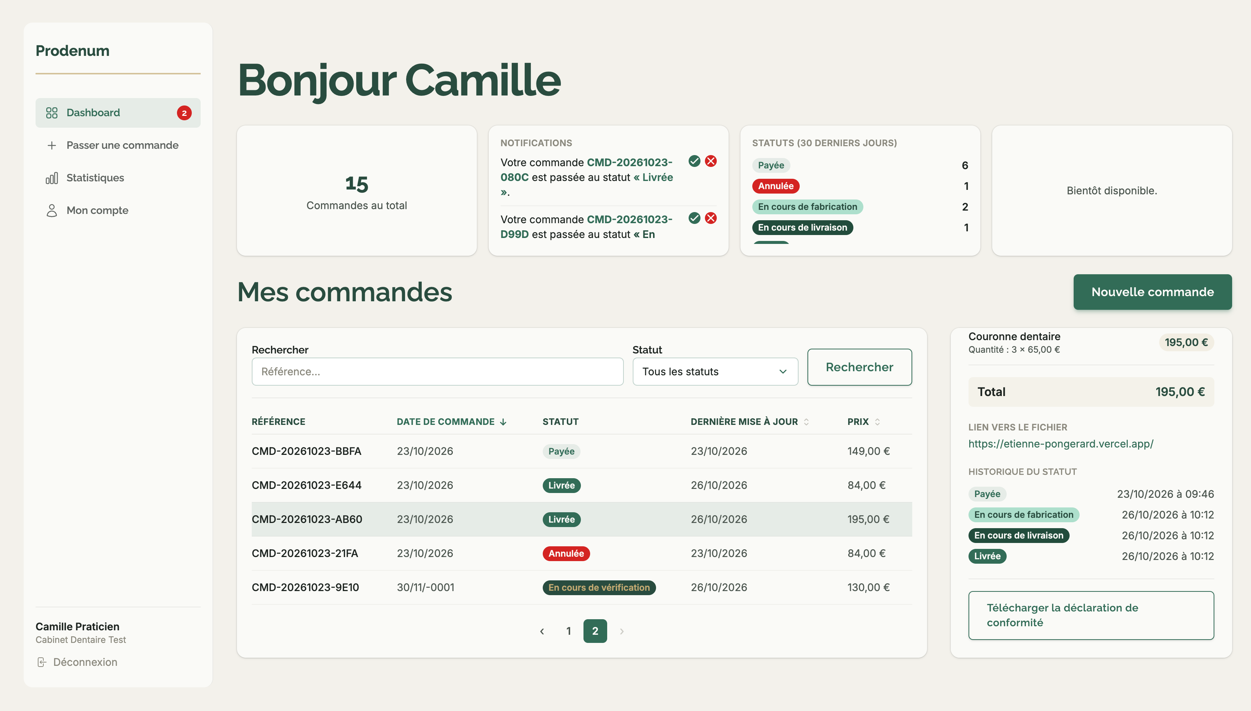Click the plus icon beside Passer une commande

click(52, 145)
